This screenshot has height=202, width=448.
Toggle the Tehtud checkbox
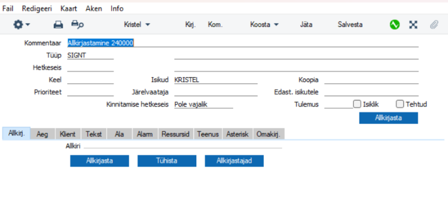pyautogui.click(x=400, y=104)
